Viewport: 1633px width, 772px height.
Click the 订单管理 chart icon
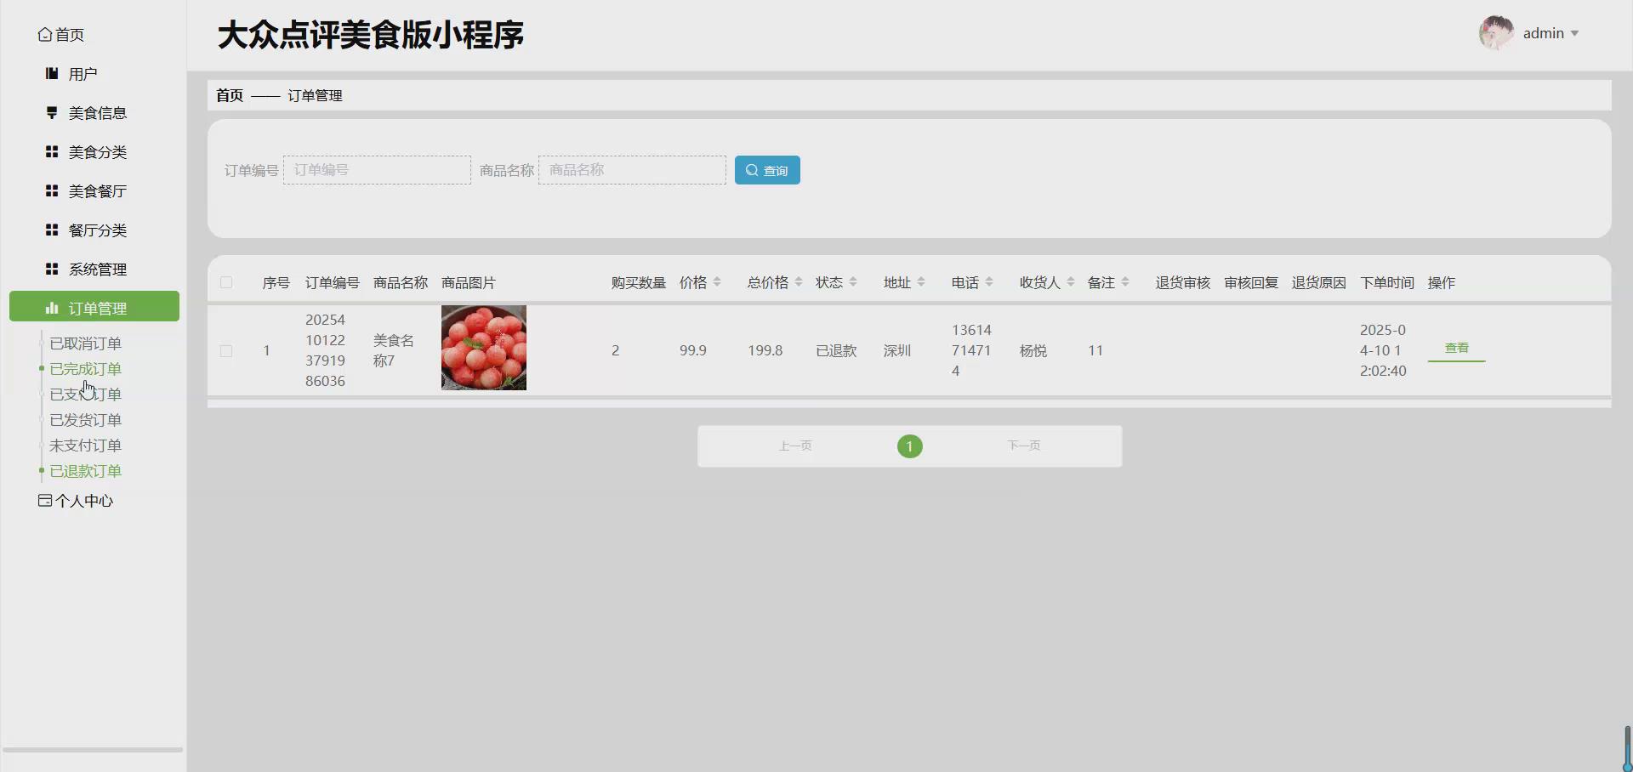pyautogui.click(x=53, y=307)
